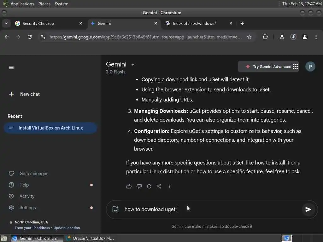Click the share and export icon
The height and width of the screenshot is (242, 323).
[x=159, y=187]
